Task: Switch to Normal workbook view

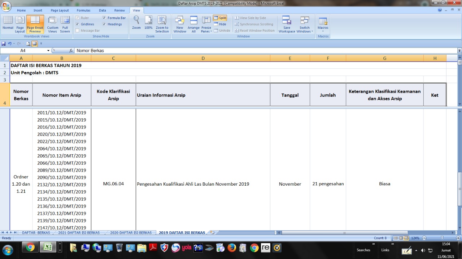Action: coord(8,24)
